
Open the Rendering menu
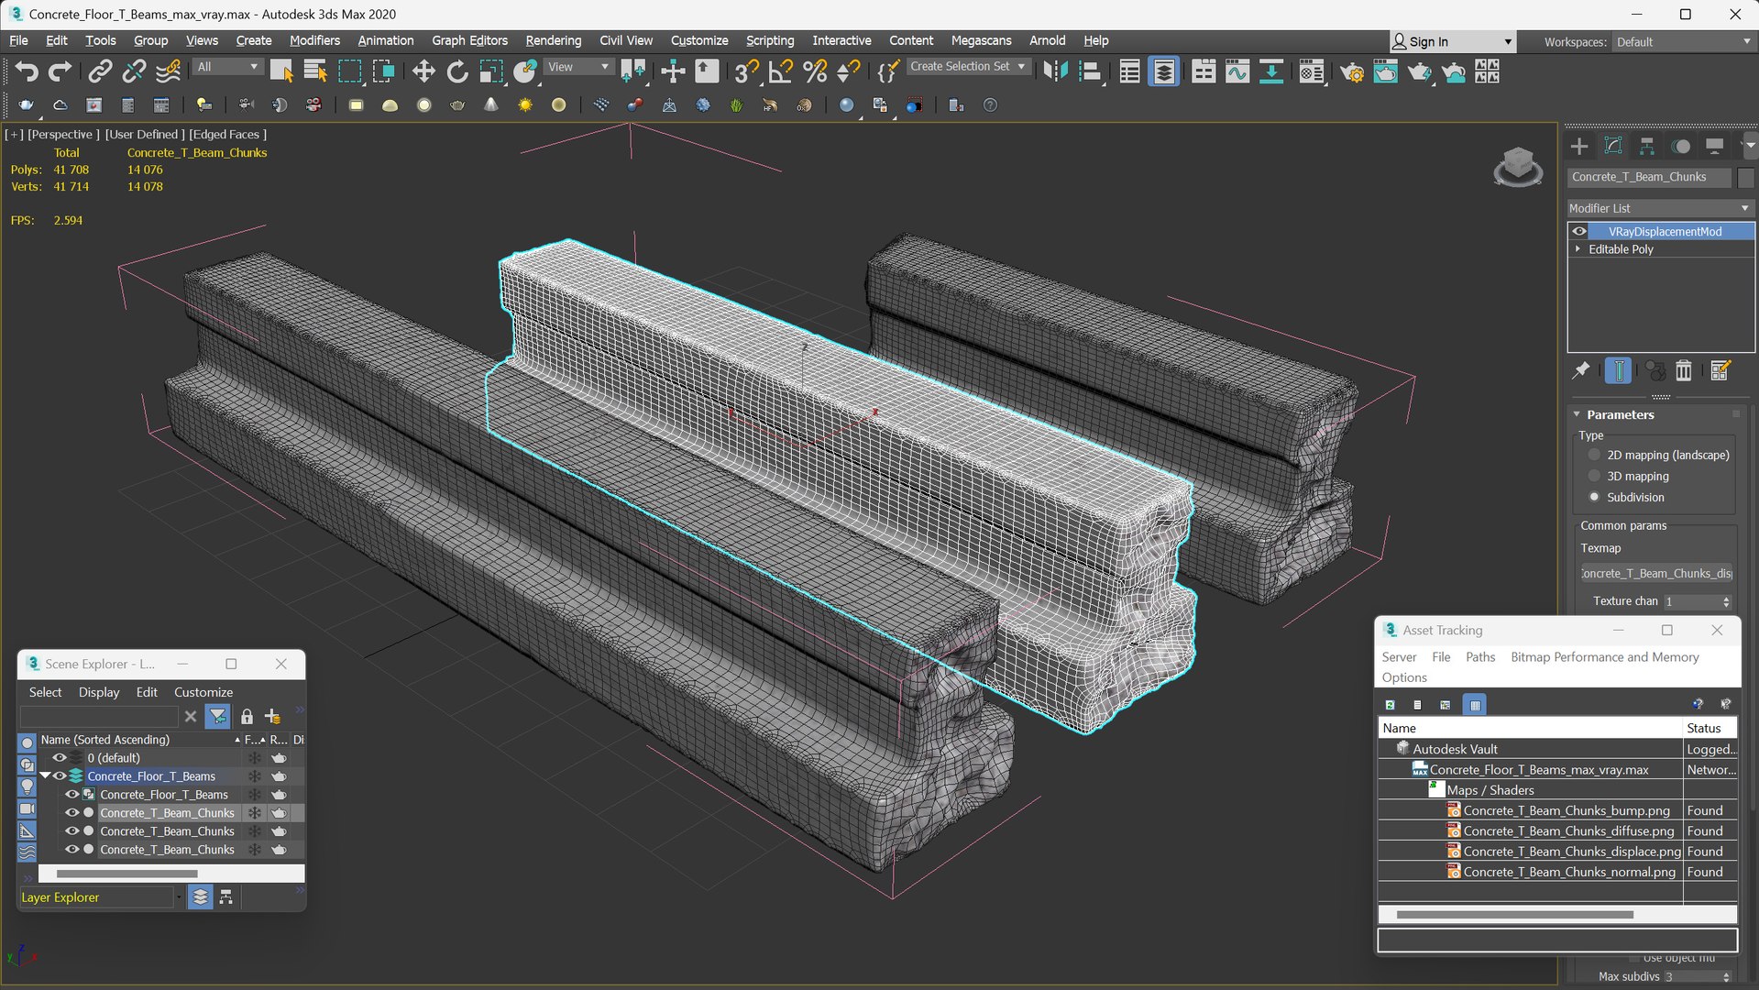point(553,40)
